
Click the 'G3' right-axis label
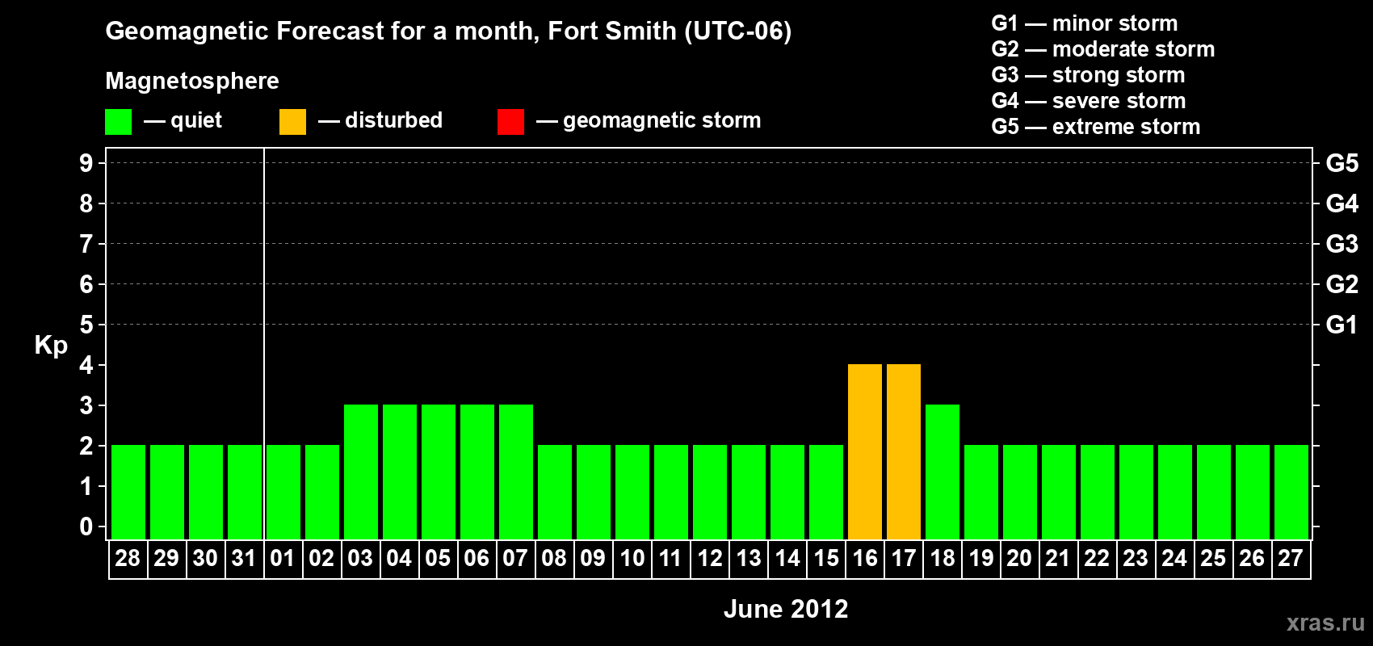[1342, 244]
